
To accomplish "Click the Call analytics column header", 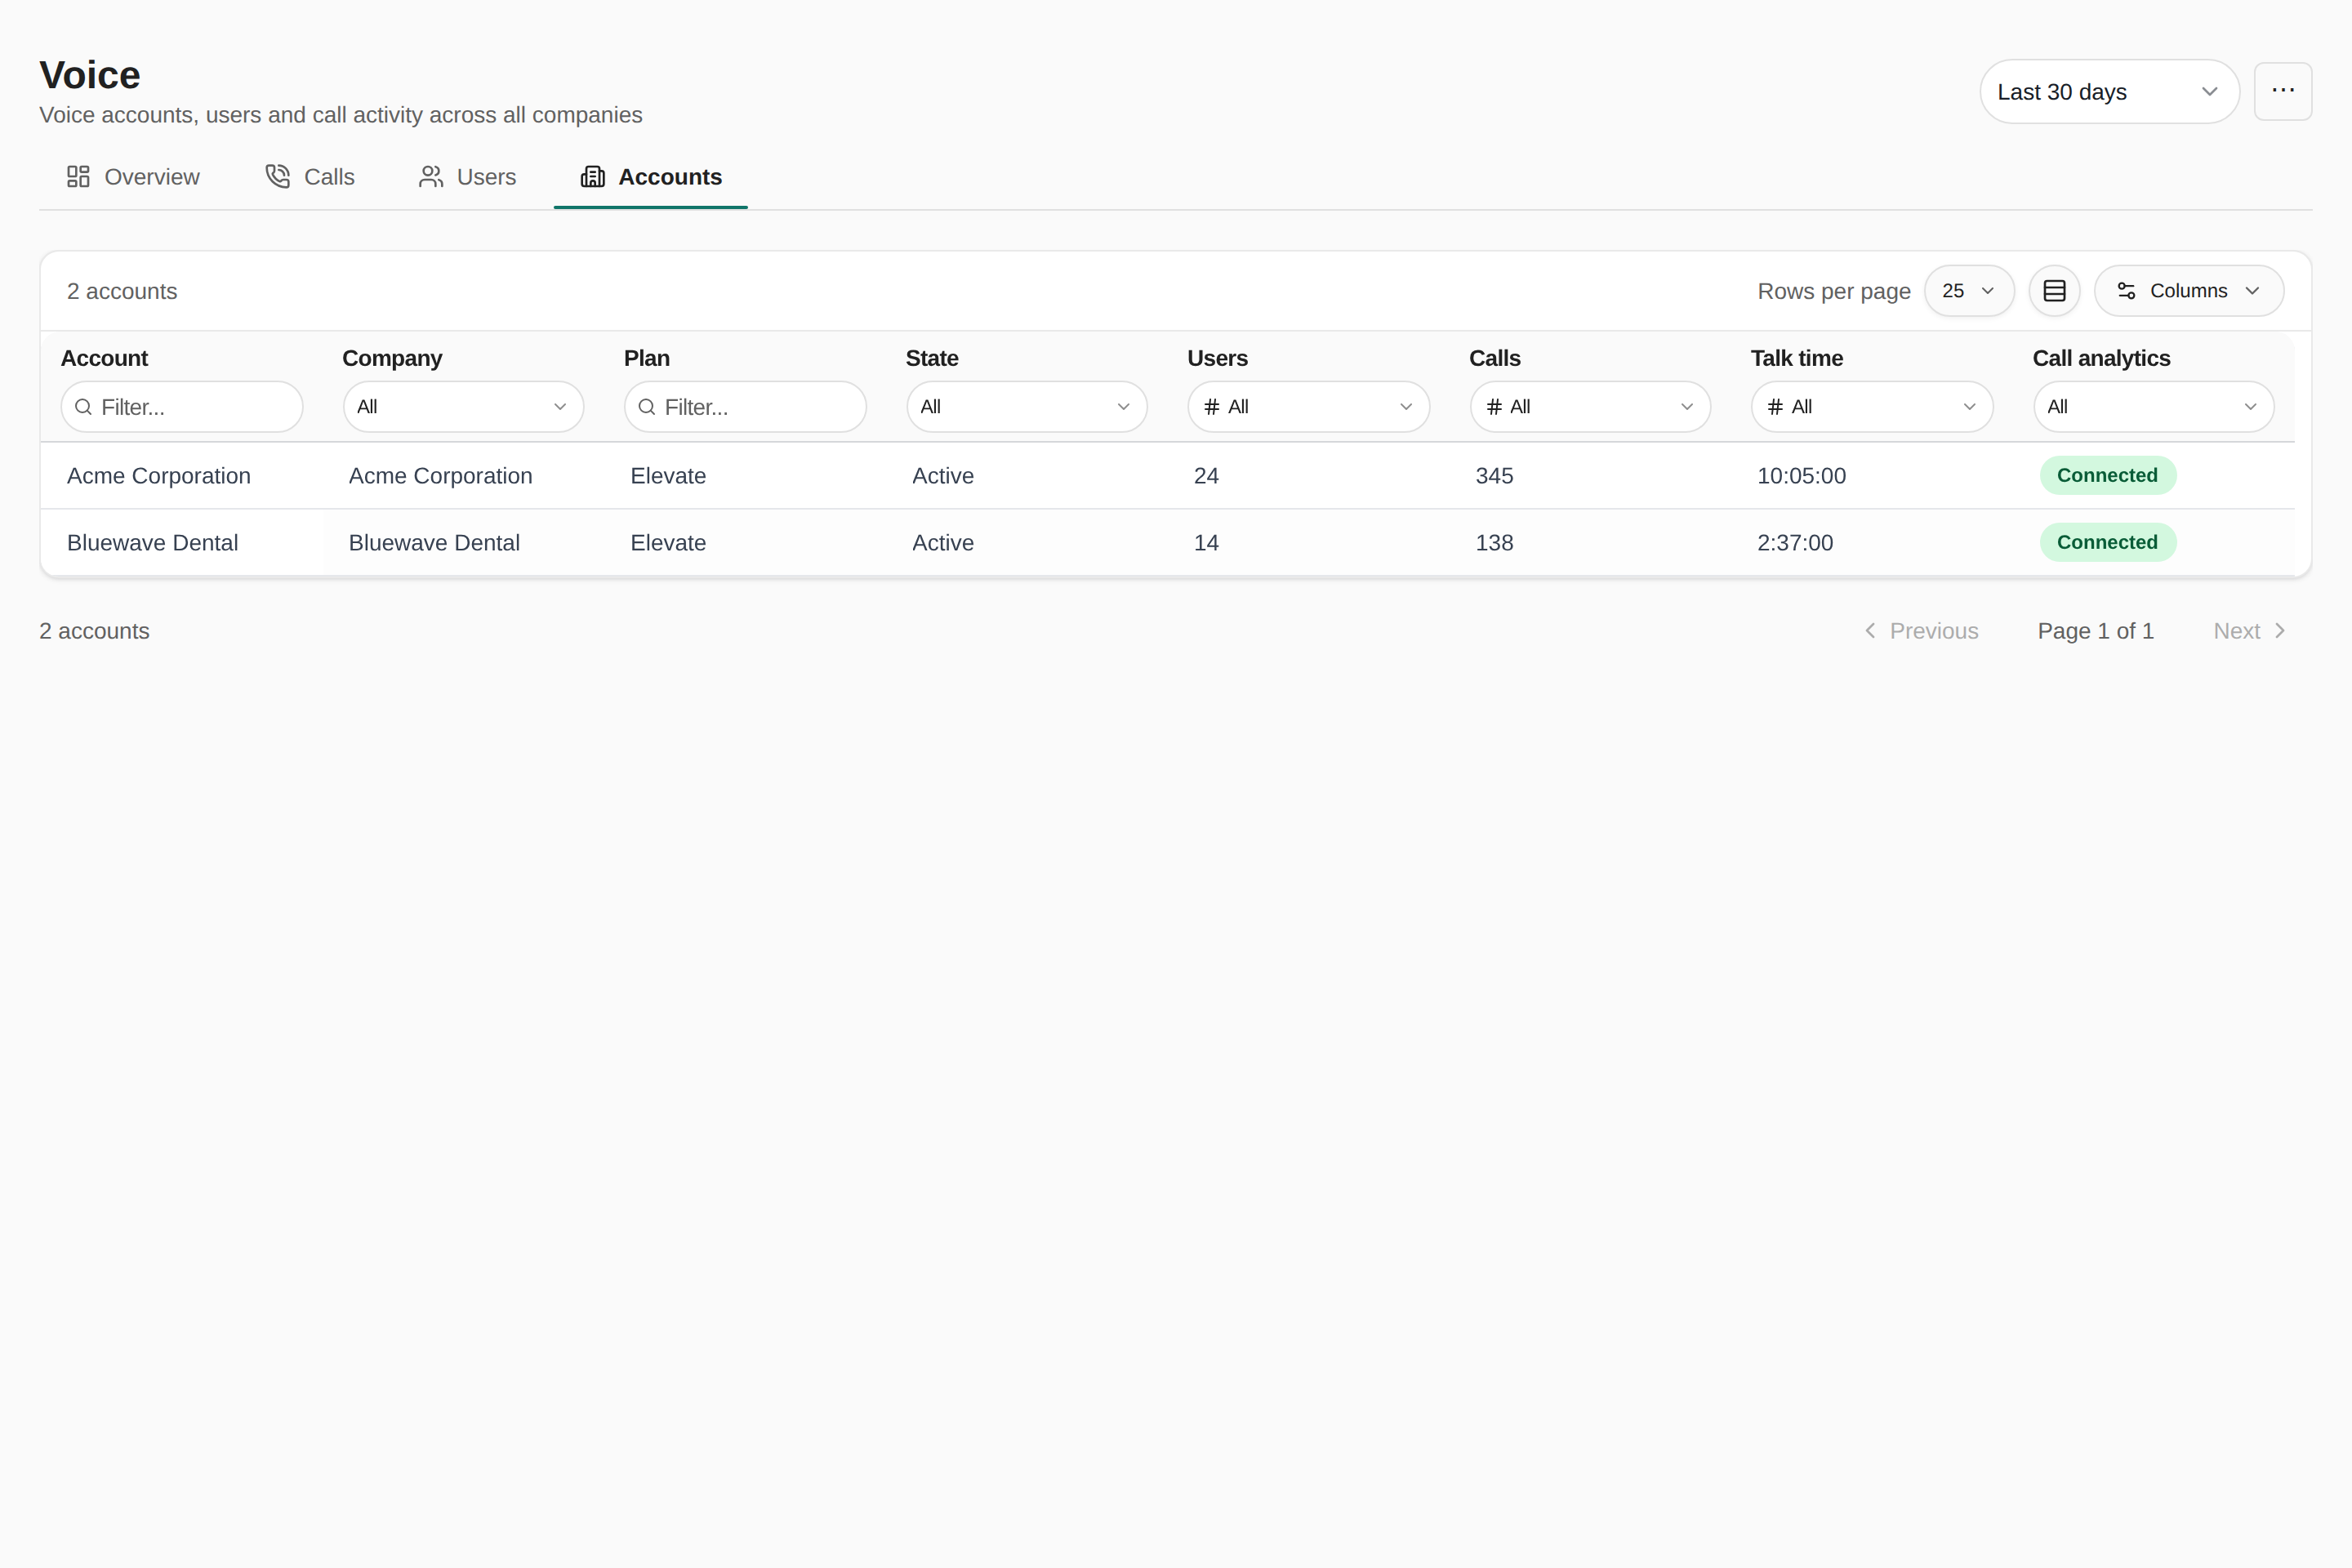I will click(2101, 358).
